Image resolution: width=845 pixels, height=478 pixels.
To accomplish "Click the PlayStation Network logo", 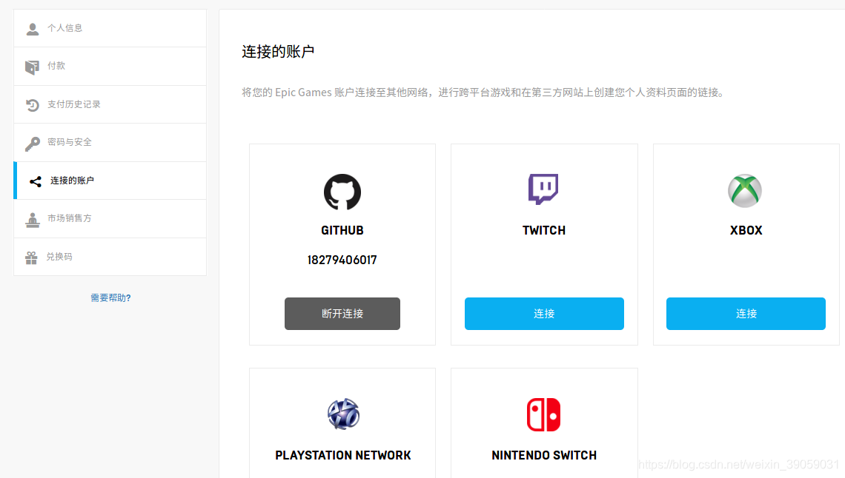I will click(x=343, y=414).
